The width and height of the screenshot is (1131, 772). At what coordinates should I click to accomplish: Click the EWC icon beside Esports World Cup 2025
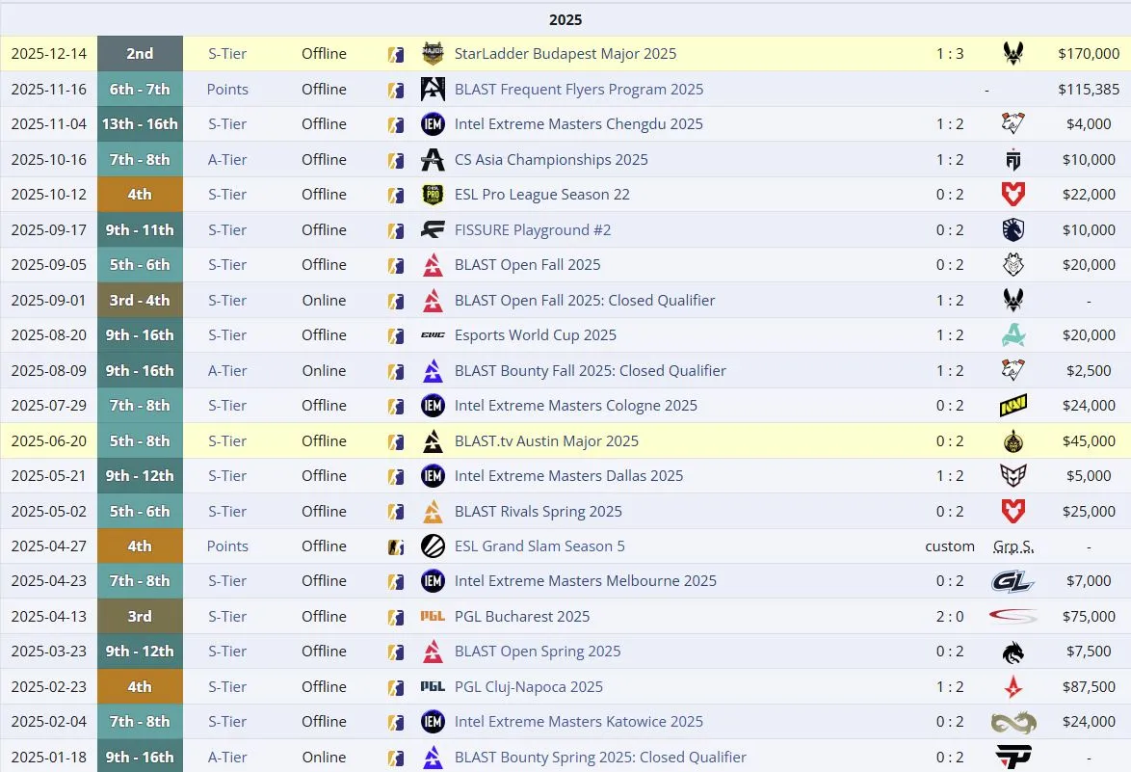tap(433, 334)
